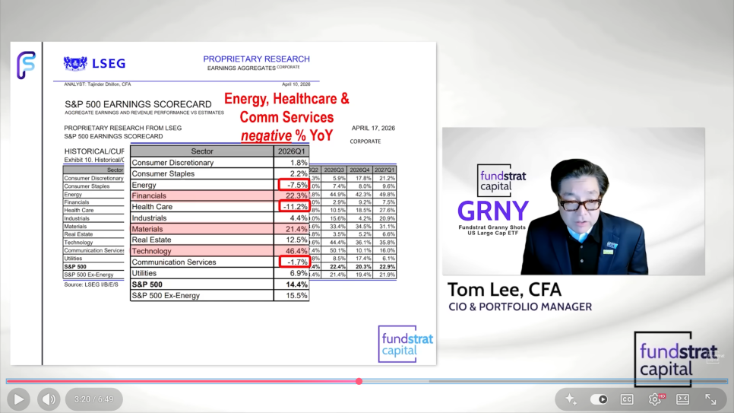The height and width of the screenshot is (413, 734).
Task: Toggle the autoplay switch
Action: coord(599,399)
